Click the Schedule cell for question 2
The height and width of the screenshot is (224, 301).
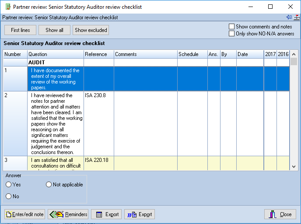point(192,124)
